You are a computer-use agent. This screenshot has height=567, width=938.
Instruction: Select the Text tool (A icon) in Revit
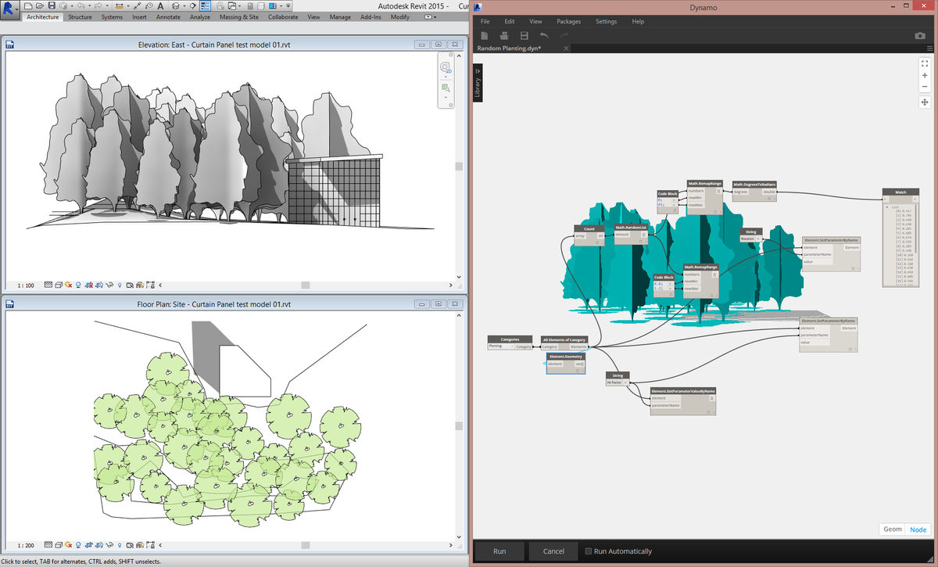click(160, 5)
